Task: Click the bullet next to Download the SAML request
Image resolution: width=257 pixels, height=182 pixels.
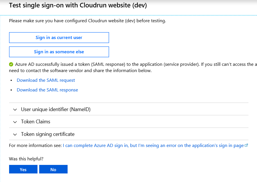Action: (11, 80)
